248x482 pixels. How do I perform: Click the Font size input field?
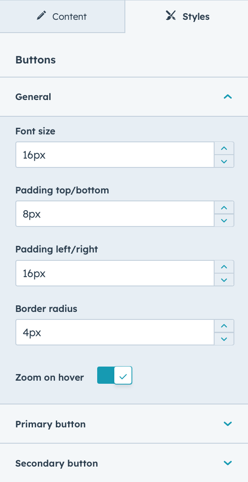tap(115, 155)
